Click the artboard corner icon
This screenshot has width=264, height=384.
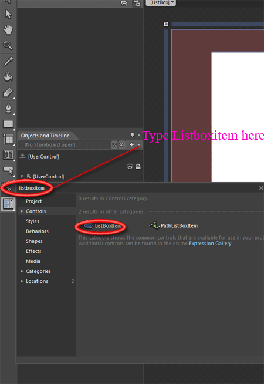click(166, 23)
